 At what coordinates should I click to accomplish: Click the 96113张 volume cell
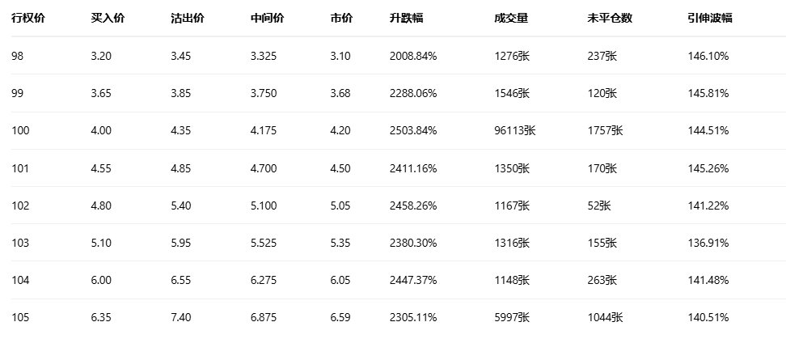click(514, 130)
